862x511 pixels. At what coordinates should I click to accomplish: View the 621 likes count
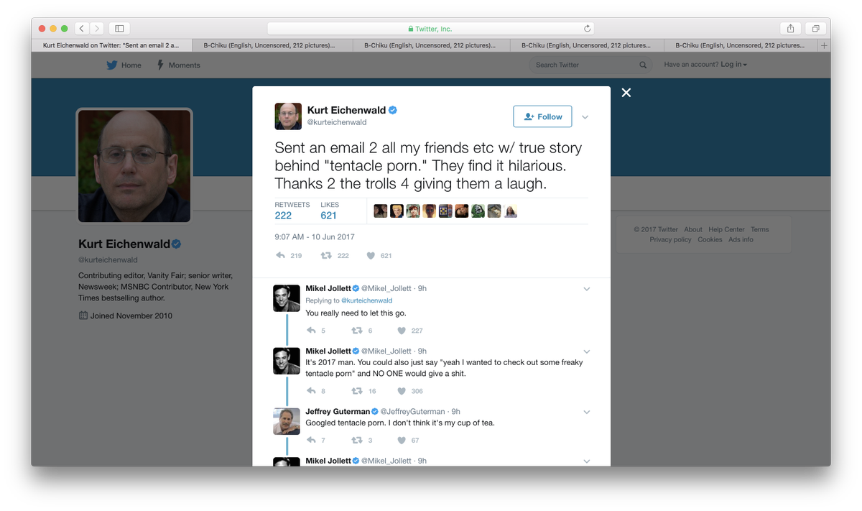coord(328,211)
